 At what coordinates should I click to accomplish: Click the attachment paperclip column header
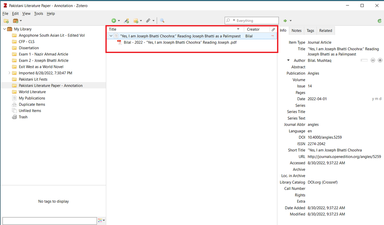point(273,29)
